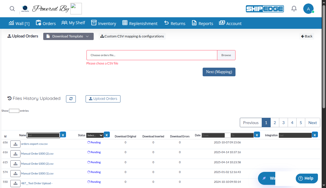Viewport: 326px width, 188px height.
Task: Open the Replenishment section
Action: [x=140, y=23]
